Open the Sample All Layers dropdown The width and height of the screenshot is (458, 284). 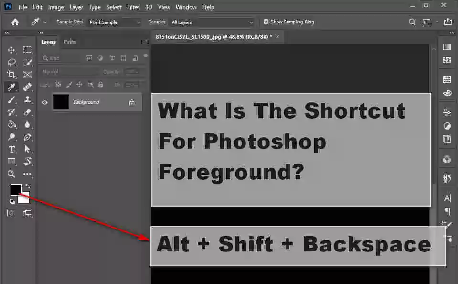tap(212, 22)
